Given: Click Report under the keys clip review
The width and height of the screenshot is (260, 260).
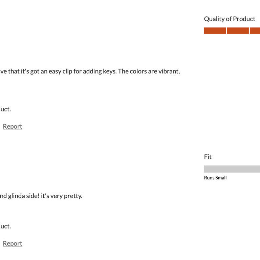Looking at the screenshot, I should (13, 126).
